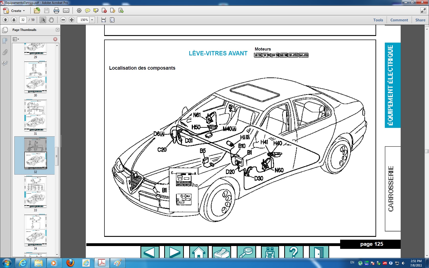Toggle the Bookmarks panel icon
This screenshot has height=268, width=429.
[5, 41]
